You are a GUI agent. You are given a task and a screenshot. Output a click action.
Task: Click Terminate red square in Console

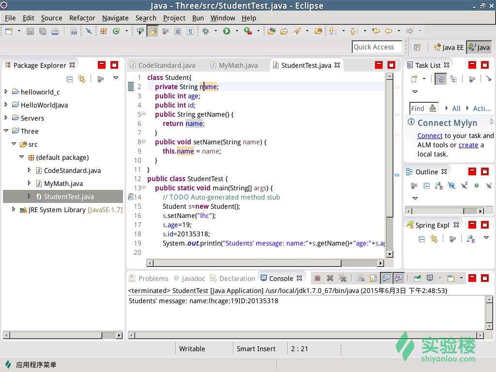pyautogui.click(x=318, y=278)
